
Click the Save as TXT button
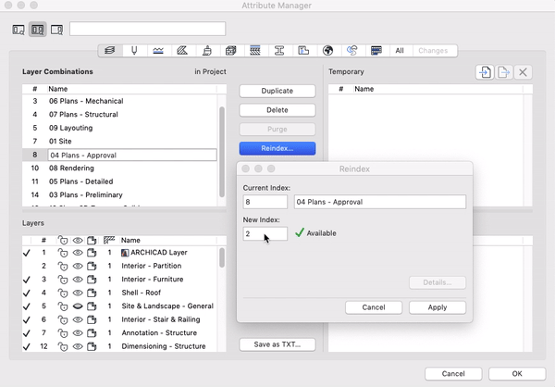[x=277, y=344]
